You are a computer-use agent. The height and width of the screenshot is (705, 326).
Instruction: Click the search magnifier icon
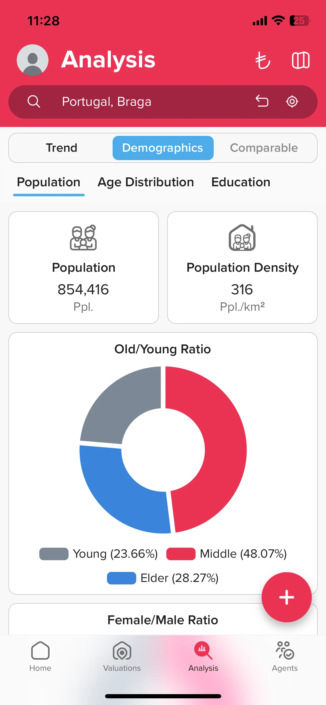coord(34,101)
